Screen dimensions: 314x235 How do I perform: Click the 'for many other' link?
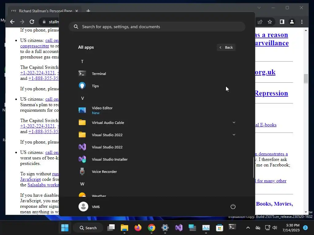point(271,181)
